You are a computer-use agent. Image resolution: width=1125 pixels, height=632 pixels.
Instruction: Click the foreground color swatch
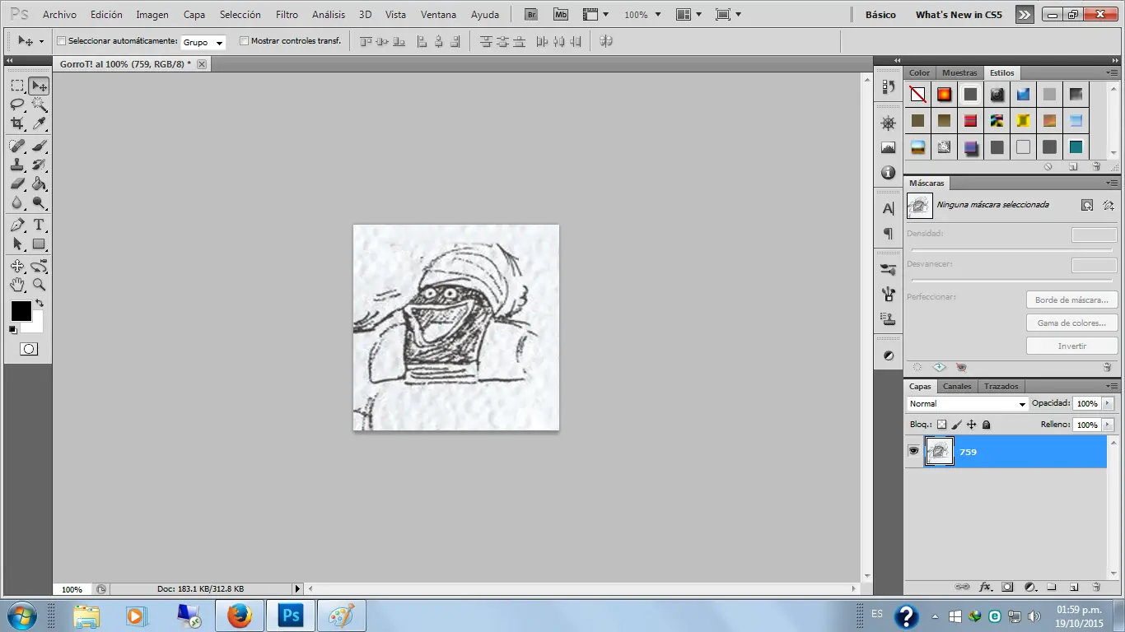click(x=21, y=311)
